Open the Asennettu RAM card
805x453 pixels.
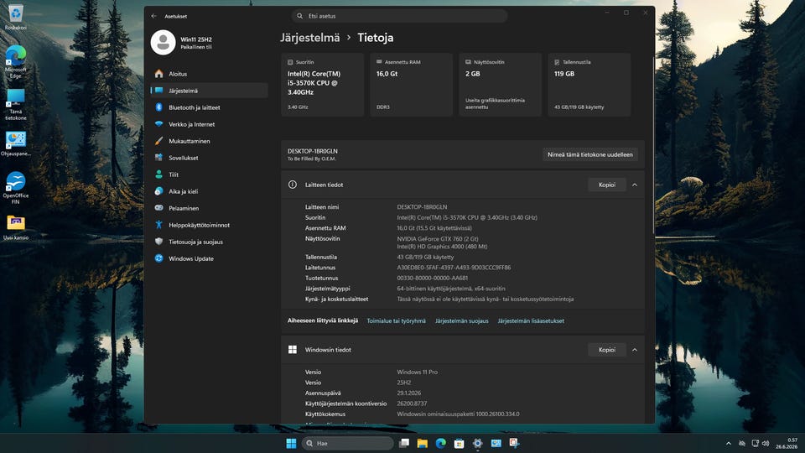pos(411,85)
